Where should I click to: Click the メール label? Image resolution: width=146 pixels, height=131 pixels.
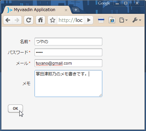click(22, 63)
